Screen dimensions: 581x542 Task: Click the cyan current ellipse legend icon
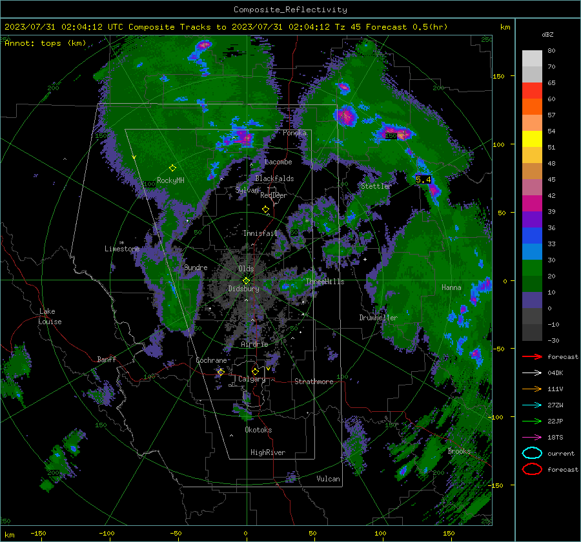(x=532, y=453)
